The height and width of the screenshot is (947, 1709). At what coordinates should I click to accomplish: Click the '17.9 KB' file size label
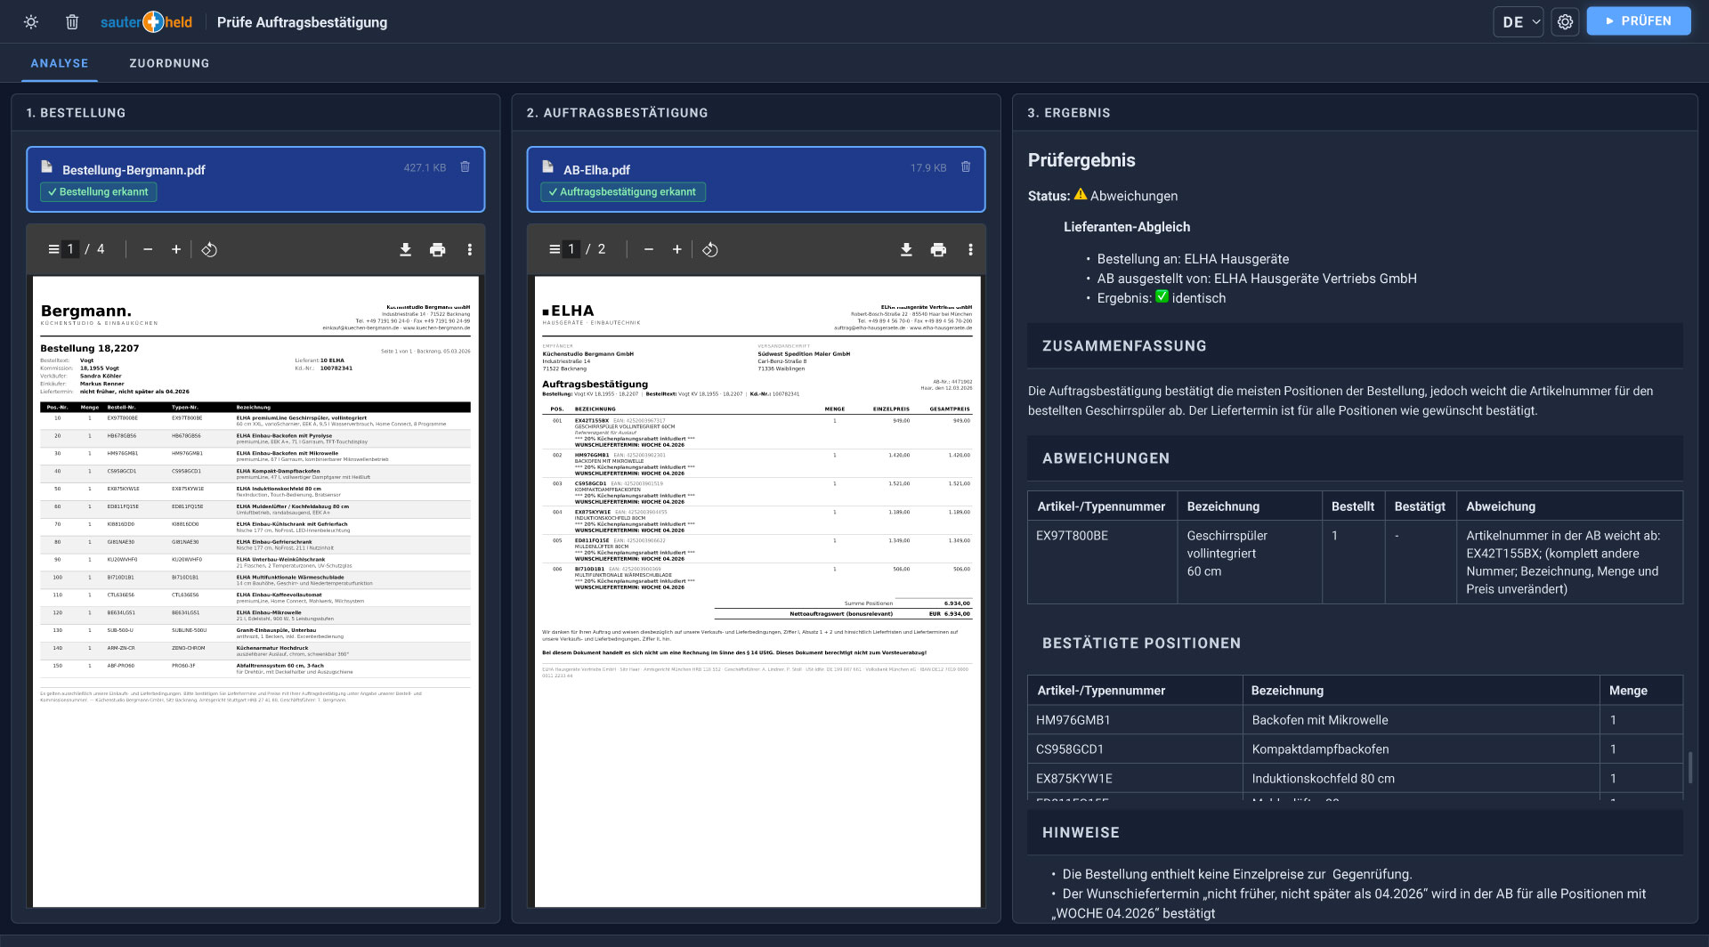click(928, 167)
